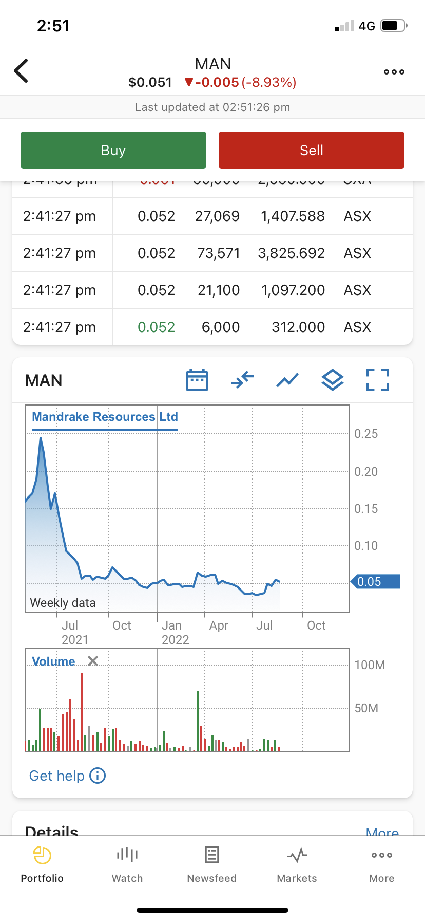Tap the MAN ticker title in header

(213, 64)
